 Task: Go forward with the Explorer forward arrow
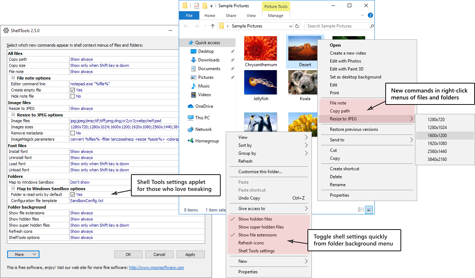pyautogui.click(x=197, y=26)
